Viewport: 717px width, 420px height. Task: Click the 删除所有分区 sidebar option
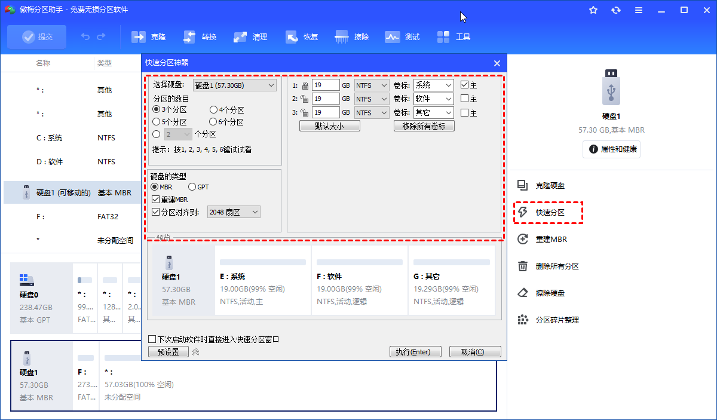548,266
